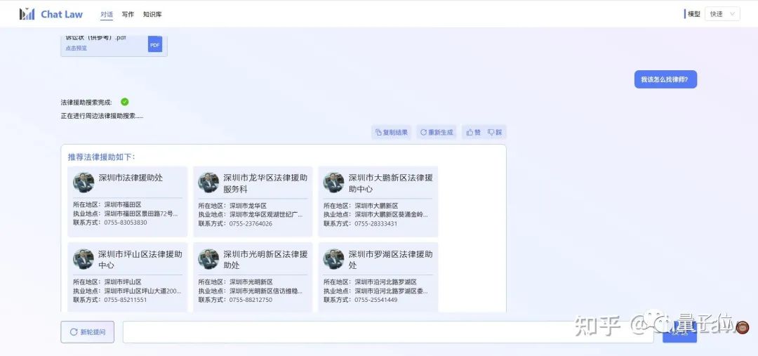Click the 深圳市罗湖区法律援助处 card
Screen dimensions: 758x356
coord(378,277)
